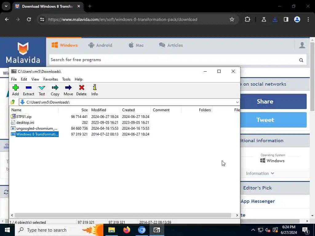Image resolution: width=315 pixels, height=236 pixels.
Task: Open the Chrome three-dot menu
Action: click(x=308, y=19)
